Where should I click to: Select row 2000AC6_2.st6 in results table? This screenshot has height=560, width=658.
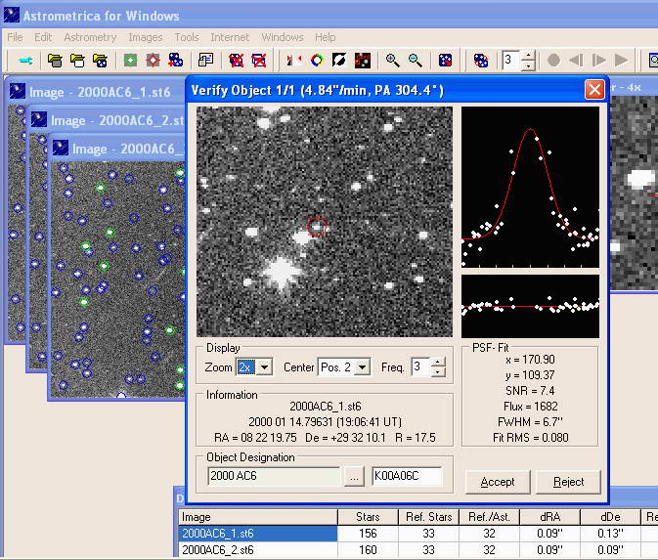coord(258,549)
